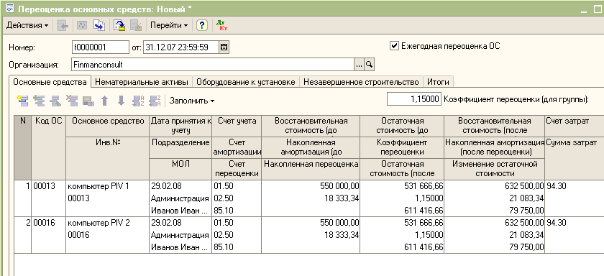Click row 2 value 79 750,00
604x276 pixels.
point(494,247)
